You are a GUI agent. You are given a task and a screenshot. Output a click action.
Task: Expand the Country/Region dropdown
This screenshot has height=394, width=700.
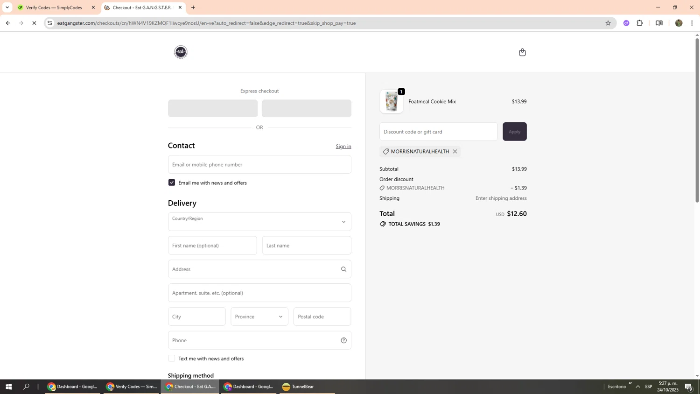point(259,222)
